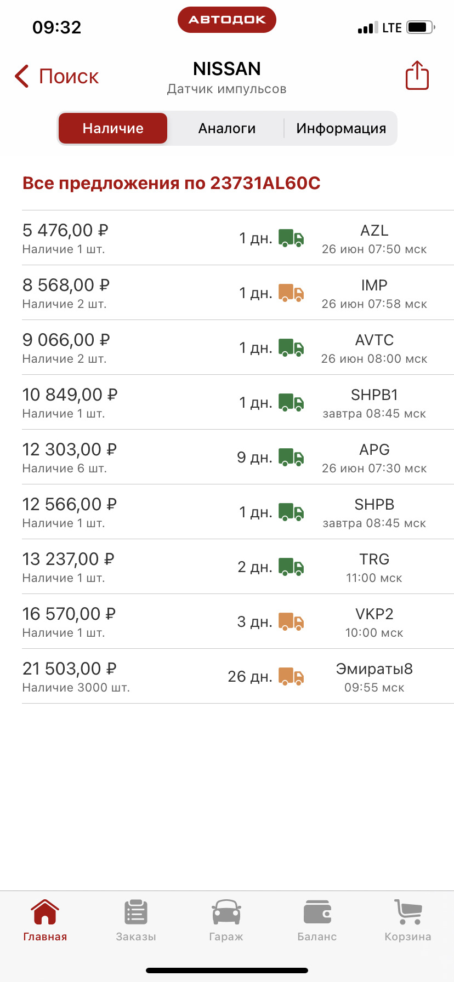Viewport: 454px width, 982px height.
Task: Tap orange truck icon in Эмираты8 row
Action: (291, 677)
